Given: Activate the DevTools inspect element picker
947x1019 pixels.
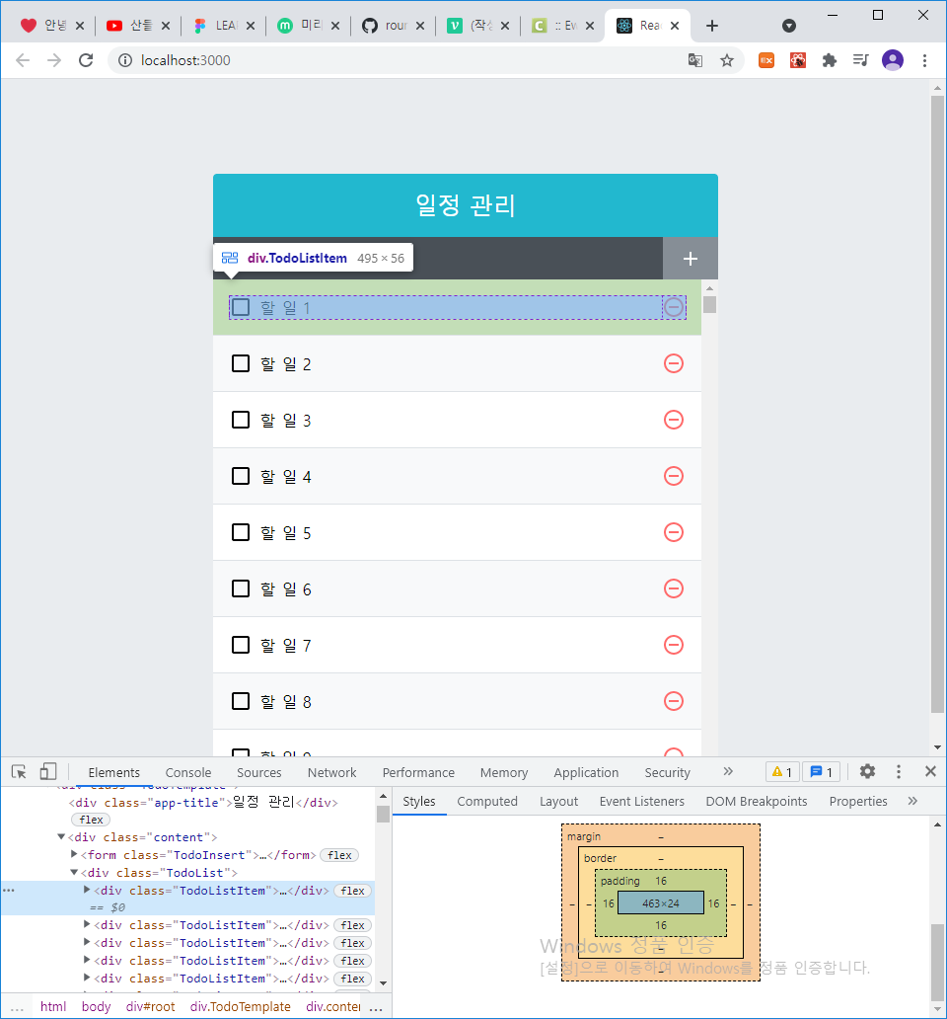Looking at the screenshot, I should pyautogui.click(x=19, y=772).
